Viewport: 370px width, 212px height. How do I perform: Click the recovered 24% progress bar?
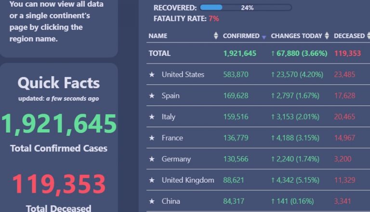point(246,8)
